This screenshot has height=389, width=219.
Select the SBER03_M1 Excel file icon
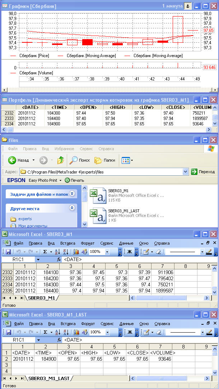coord(98,195)
